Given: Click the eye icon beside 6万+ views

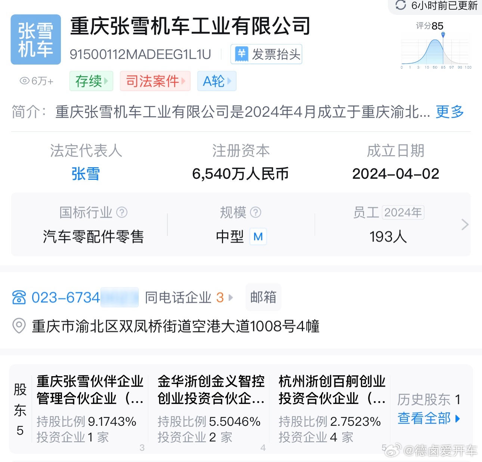Looking at the screenshot, I should point(24,81).
